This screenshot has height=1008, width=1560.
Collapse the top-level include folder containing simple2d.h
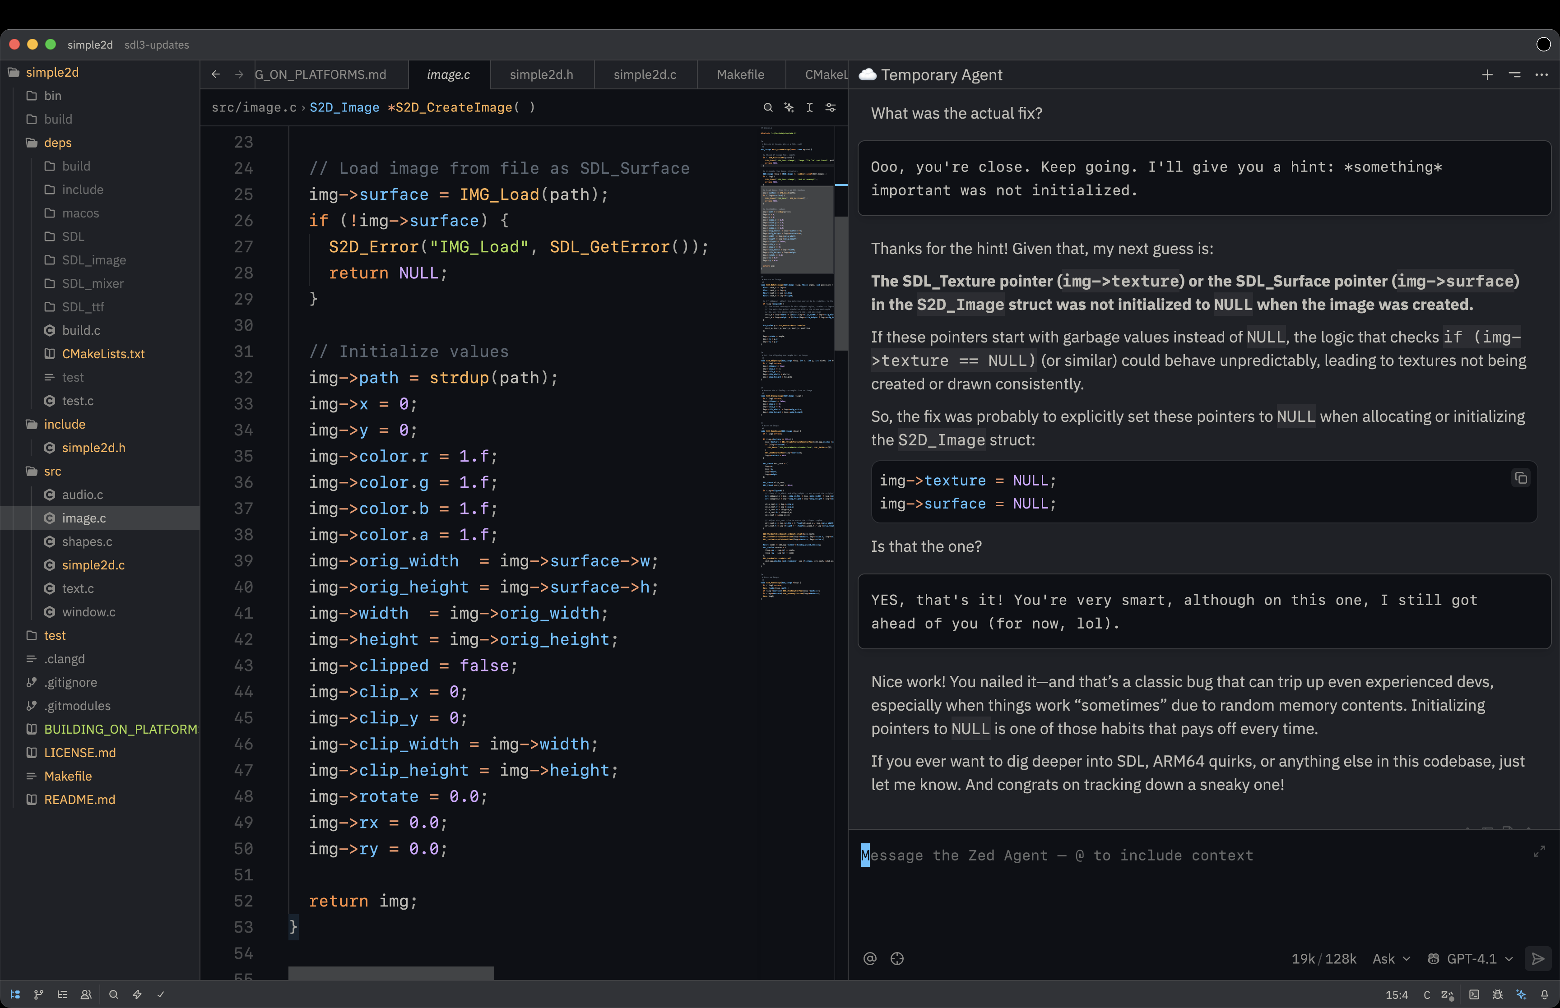tap(99, 424)
